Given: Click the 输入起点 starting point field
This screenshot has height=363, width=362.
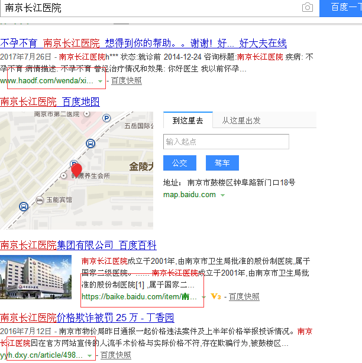Looking at the screenshot, I should coord(226,142).
